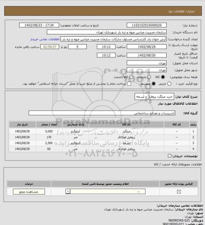The width and height of the screenshot is (205, 225).
Task: Click the تعداد / مقدار column header
Action: pyautogui.click(x=49, y=125)
